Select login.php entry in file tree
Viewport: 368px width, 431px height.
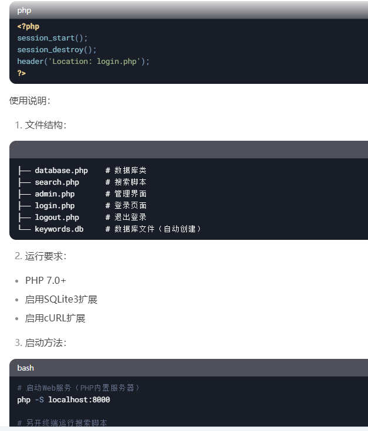tap(54, 206)
